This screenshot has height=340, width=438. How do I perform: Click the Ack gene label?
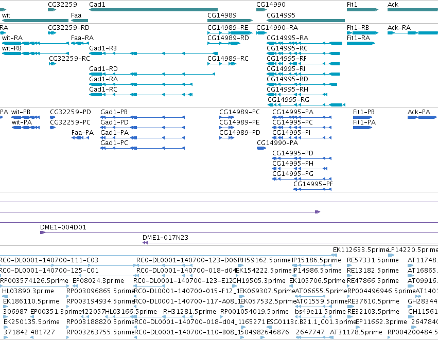(x=393, y=5)
